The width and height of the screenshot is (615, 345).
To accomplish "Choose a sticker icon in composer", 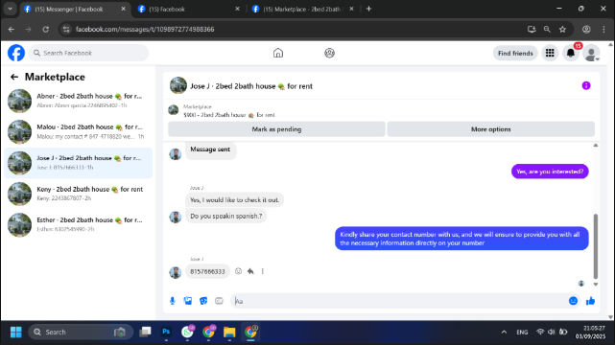I will pyautogui.click(x=203, y=301).
